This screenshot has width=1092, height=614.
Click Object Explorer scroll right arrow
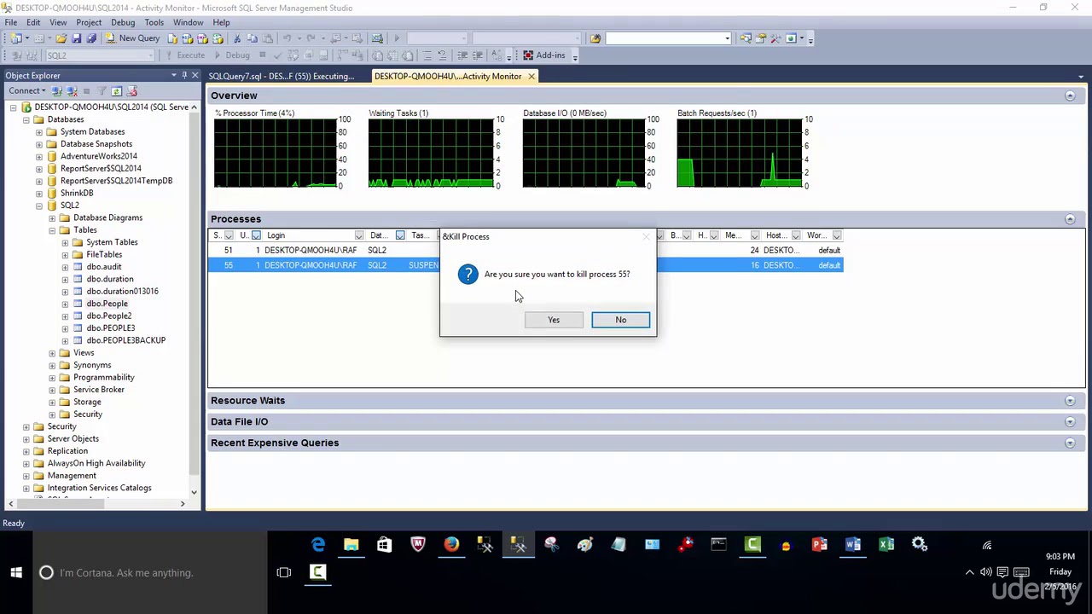pos(182,504)
